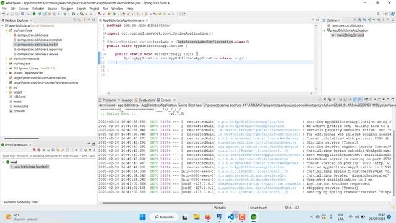
Task: Click the stop square icon in Boot Dashboard
Action: (44, 150)
